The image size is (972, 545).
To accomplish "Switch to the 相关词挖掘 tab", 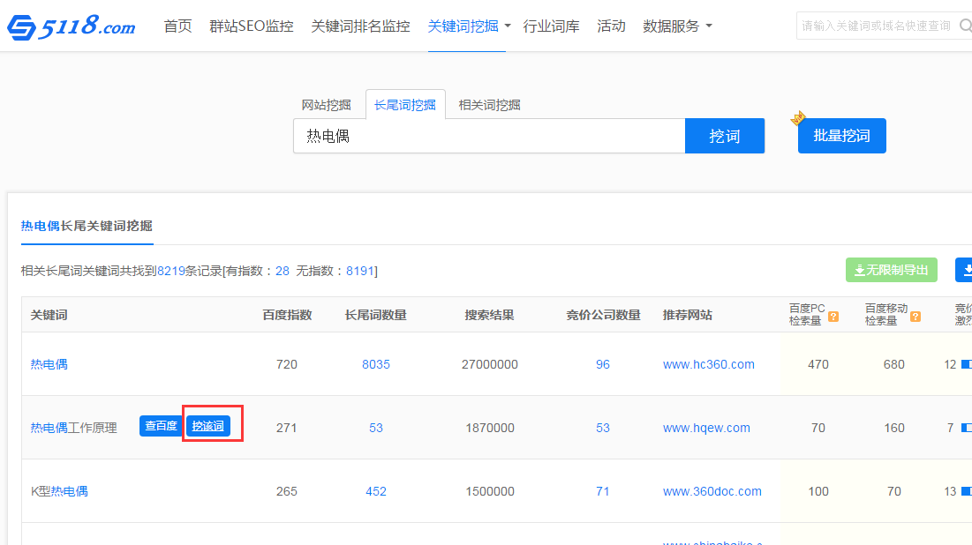I will click(489, 105).
